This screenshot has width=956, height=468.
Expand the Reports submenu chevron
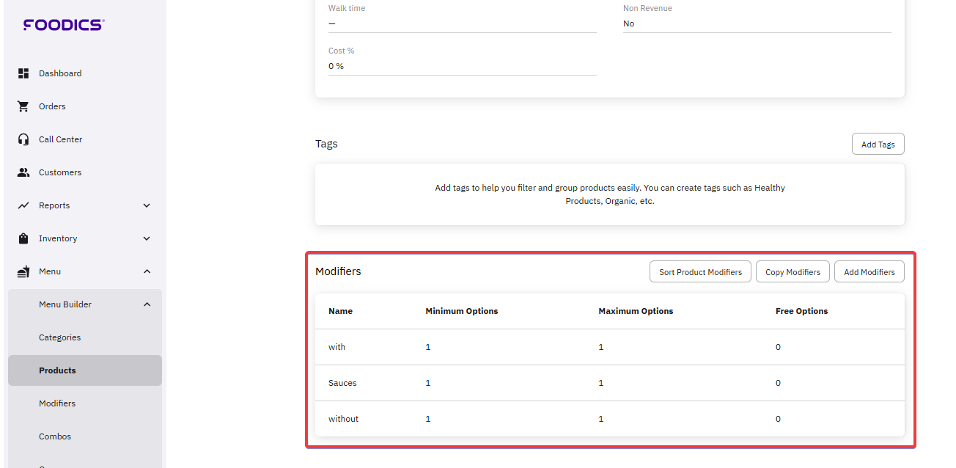coord(147,205)
